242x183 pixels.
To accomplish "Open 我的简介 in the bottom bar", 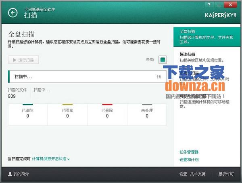I will pyautogui.click(x=21, y=174).
